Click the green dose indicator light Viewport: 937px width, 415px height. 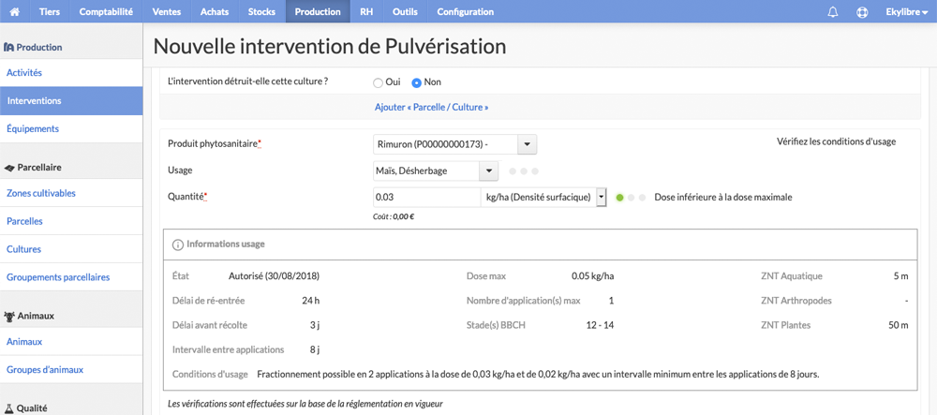pyautogui.click(x=619, y=198)
